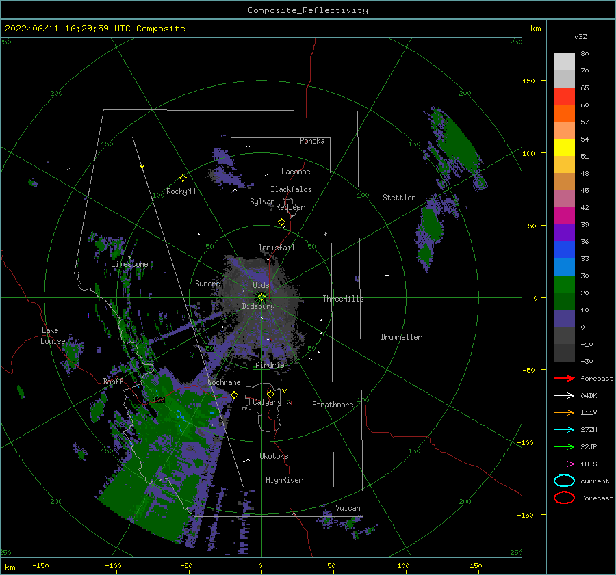Select the cyan current ellipse icon

pos(564,481)
